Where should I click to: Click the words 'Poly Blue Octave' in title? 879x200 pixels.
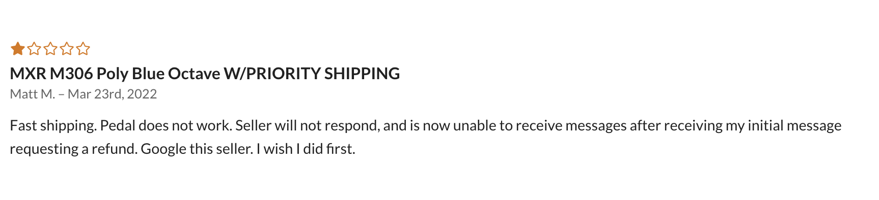pyautogui.click(x=158, y=74)
